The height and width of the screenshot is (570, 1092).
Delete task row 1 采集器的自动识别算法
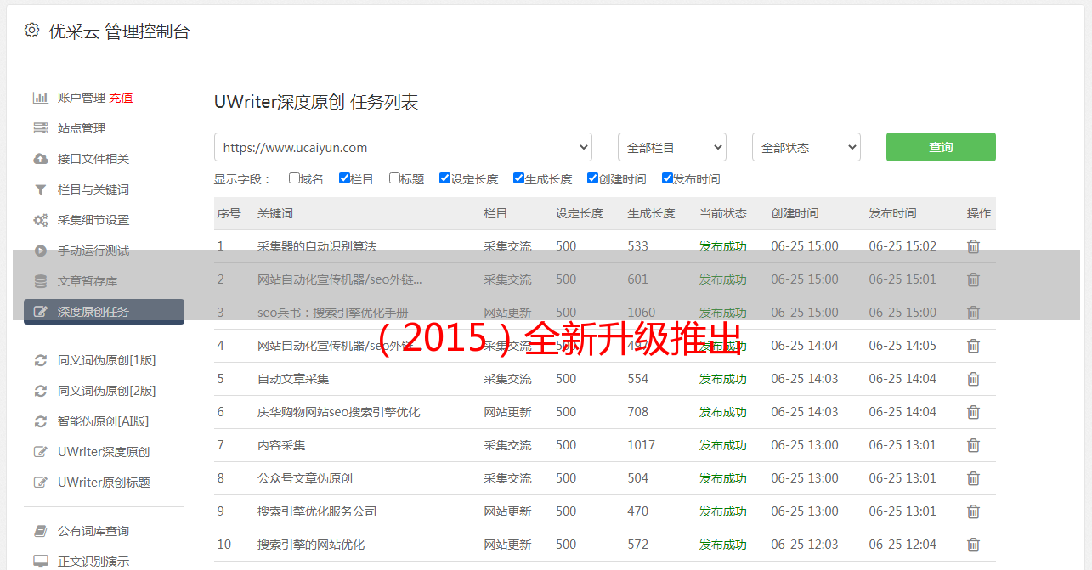973,246
